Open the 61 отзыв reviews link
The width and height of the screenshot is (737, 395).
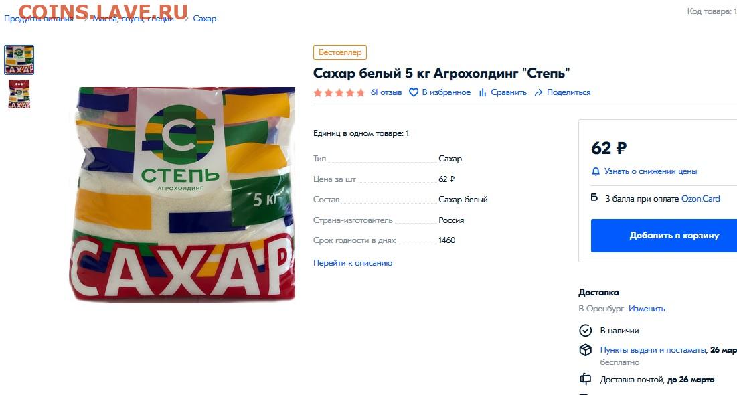[386, 92]
